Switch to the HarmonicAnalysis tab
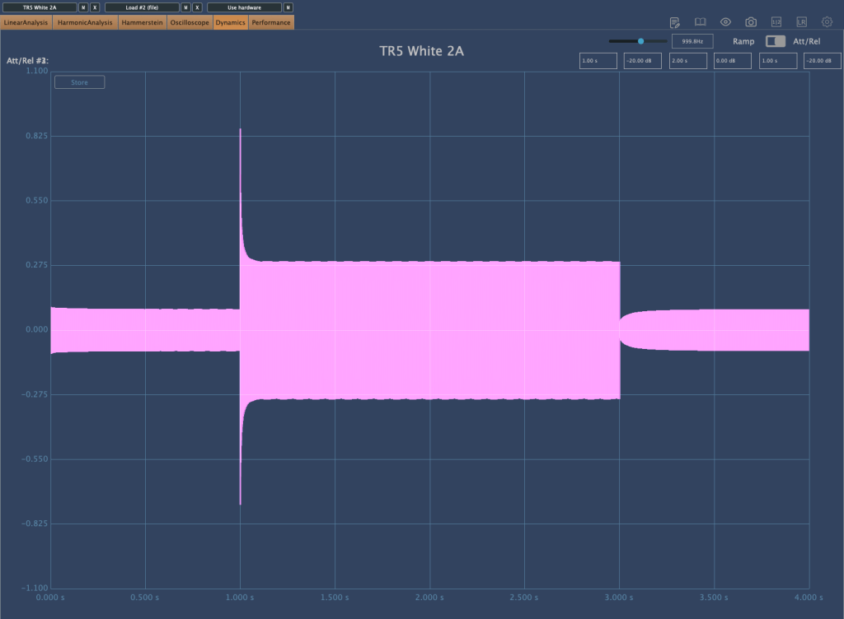The image size is (844, 619). (85, 22)
